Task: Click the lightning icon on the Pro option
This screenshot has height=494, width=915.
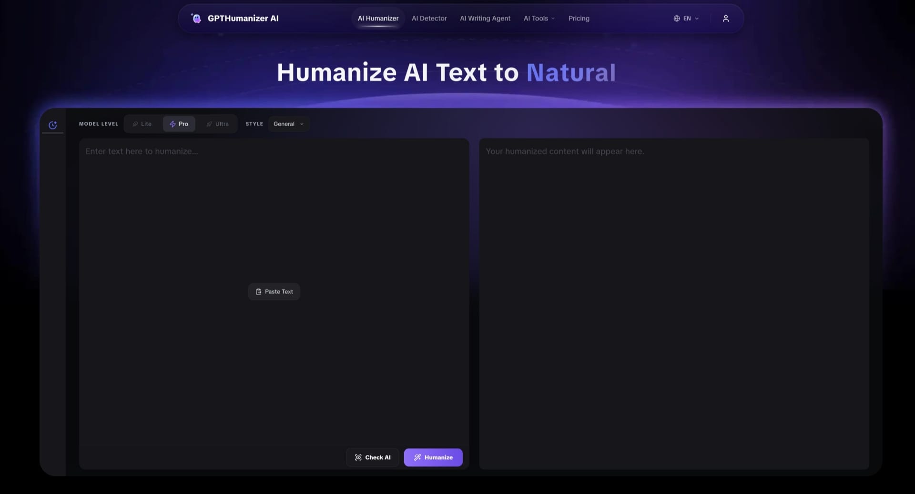Action: click(173, 124)
